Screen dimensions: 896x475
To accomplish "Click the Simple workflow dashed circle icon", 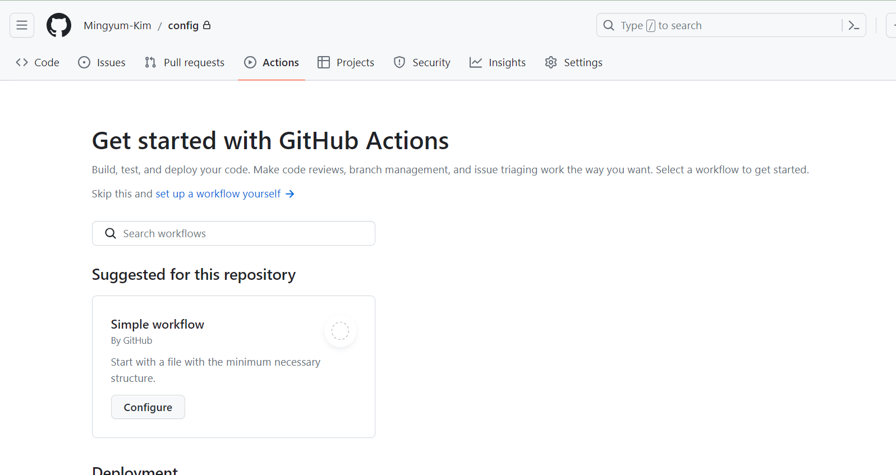I will 340,331.
